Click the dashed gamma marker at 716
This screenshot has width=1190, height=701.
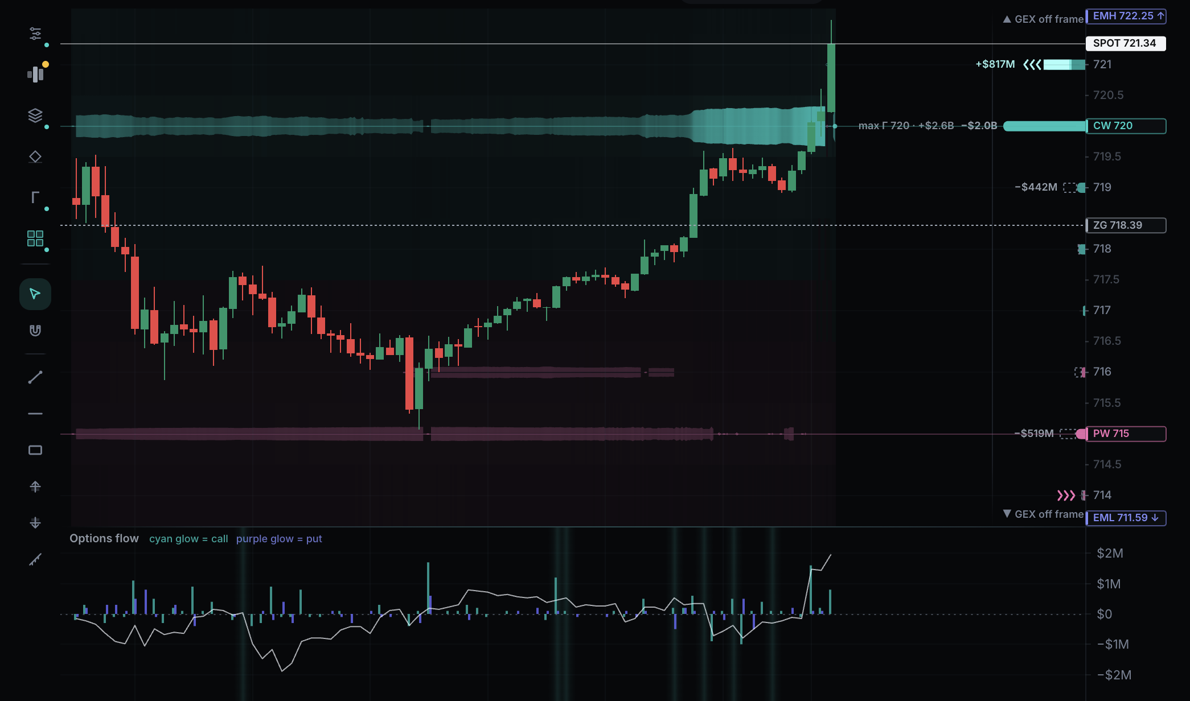(1079, 372)
